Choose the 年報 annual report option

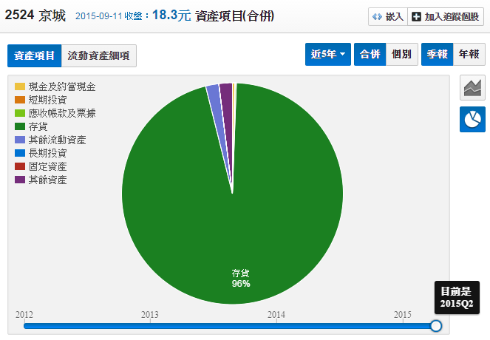tap(469, 55)
